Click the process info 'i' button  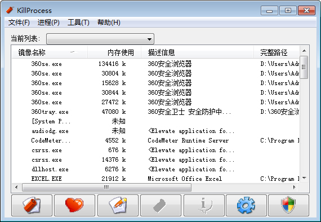pyautogui.click(x=204, y=205)
